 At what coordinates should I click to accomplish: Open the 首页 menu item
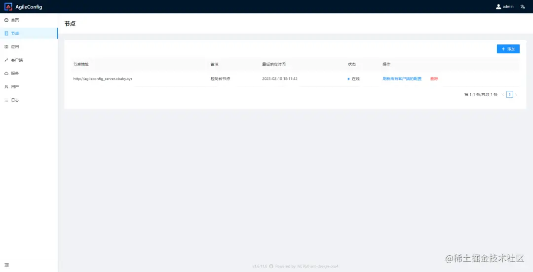coord(29,20)
